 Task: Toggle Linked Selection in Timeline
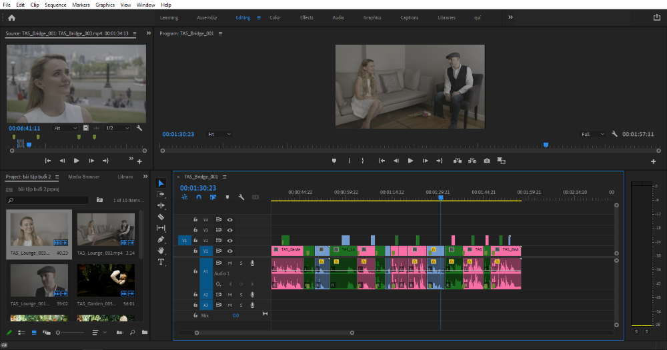pos(213,197)
